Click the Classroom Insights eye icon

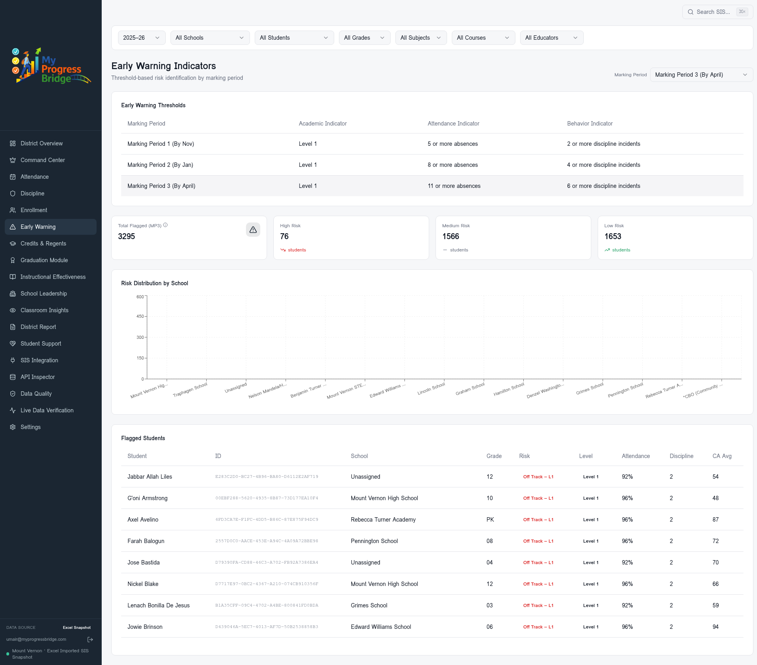pyautogui.click(x=13, y=310)
